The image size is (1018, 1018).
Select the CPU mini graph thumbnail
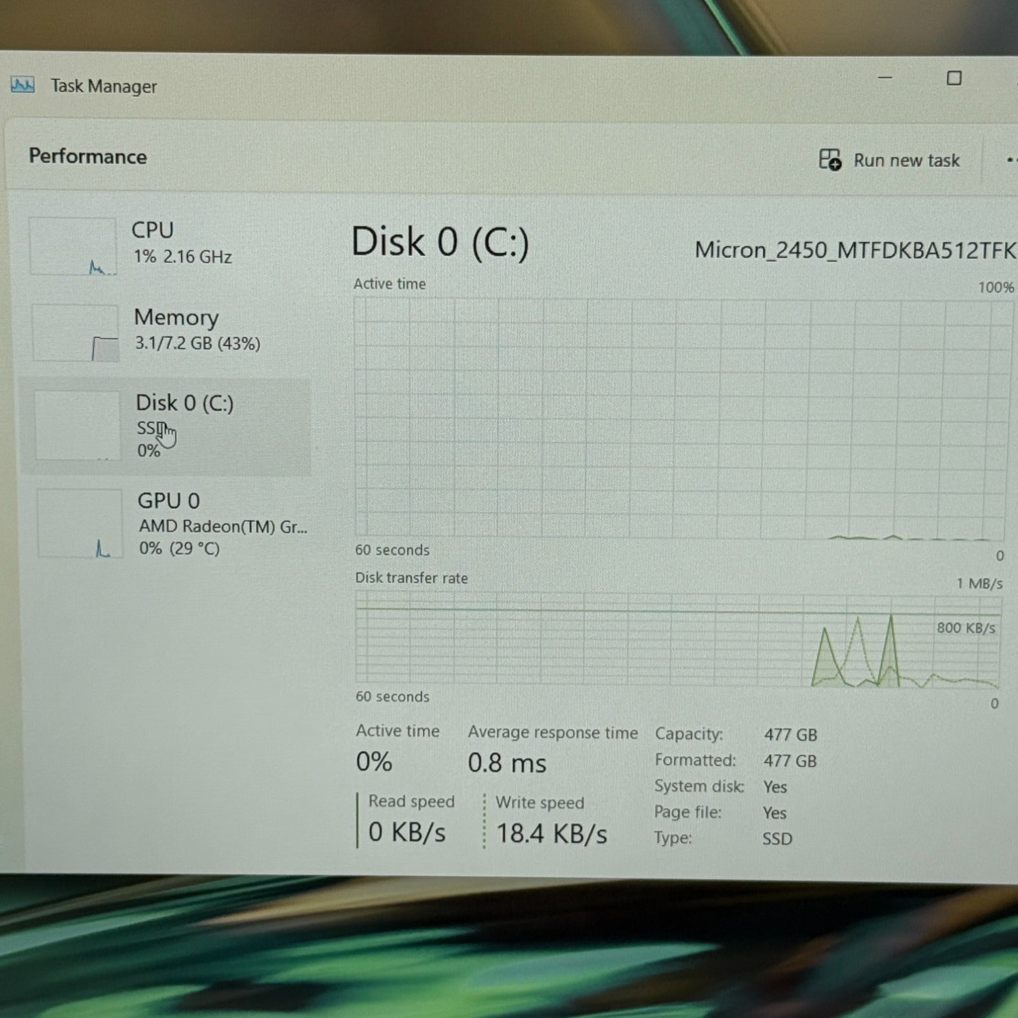[73, 246]
